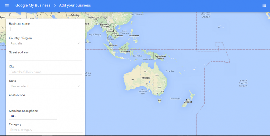Click the VIC label on map
Viewport: 270px width, 136px height.
[157, 93]
